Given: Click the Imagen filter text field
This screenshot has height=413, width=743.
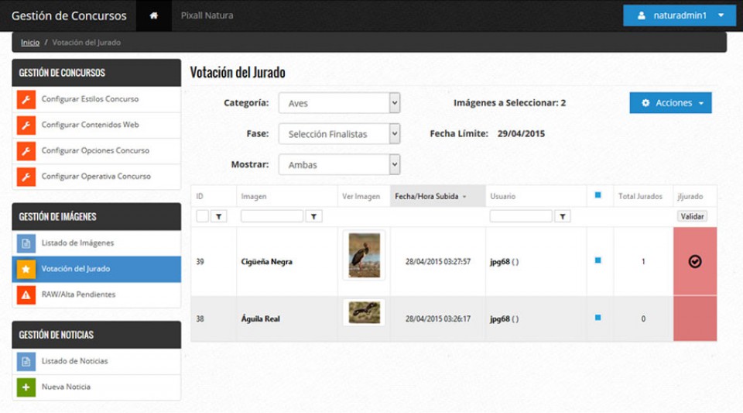Looking at the screenshot, I should (x=272, y=217).
